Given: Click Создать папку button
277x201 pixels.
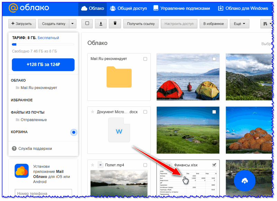Looking at the screenshot, I should tap(54, 24).
